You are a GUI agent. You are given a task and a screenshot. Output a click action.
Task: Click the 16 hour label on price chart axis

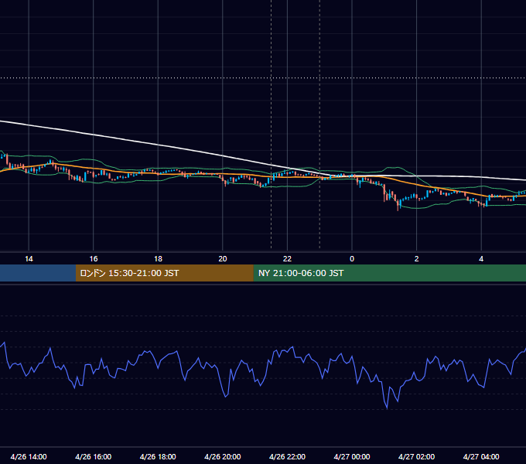[x=94, y=259]
